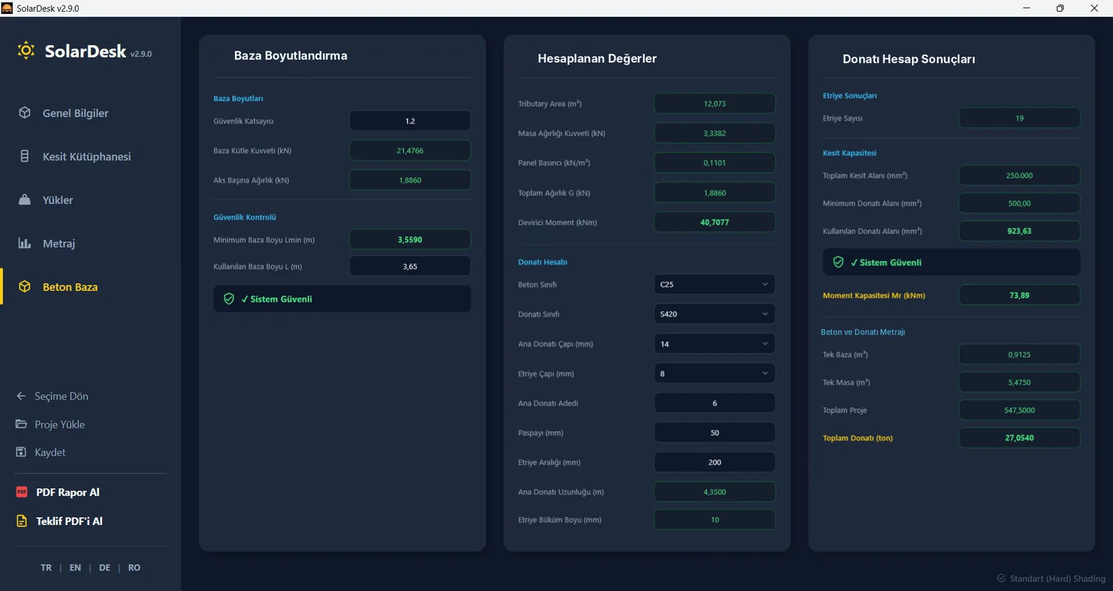Switch language to TR

point(46,567)
